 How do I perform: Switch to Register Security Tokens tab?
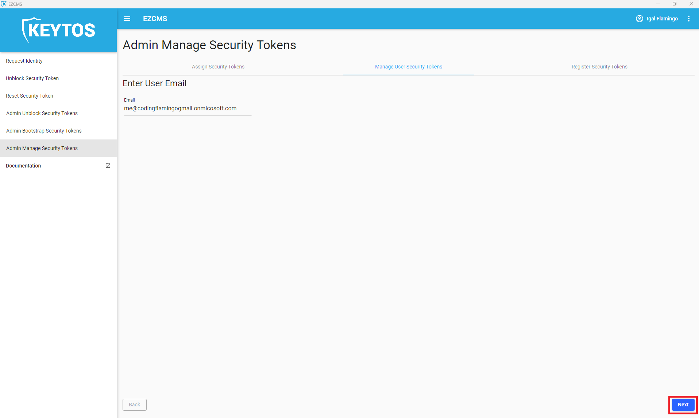coord(599,67)
